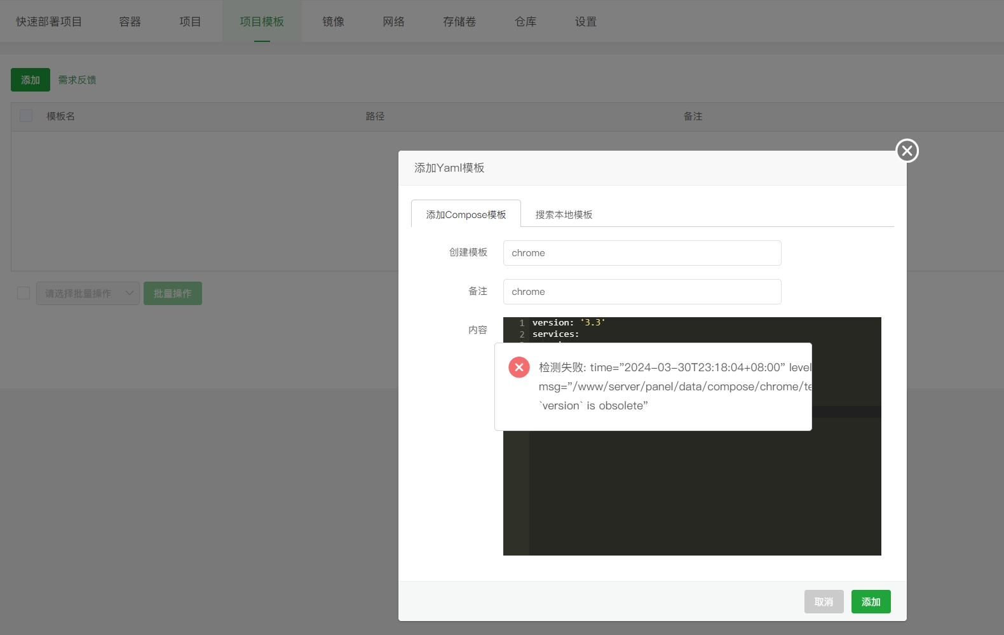Close the 添加Yaml模板 dialog with X icon
Screen dimensions: 1004x635
(x=907, y=151)
